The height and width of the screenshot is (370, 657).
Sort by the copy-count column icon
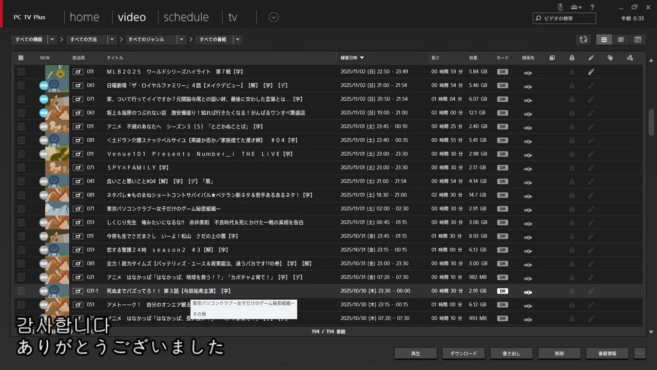(x=552, y=58)
